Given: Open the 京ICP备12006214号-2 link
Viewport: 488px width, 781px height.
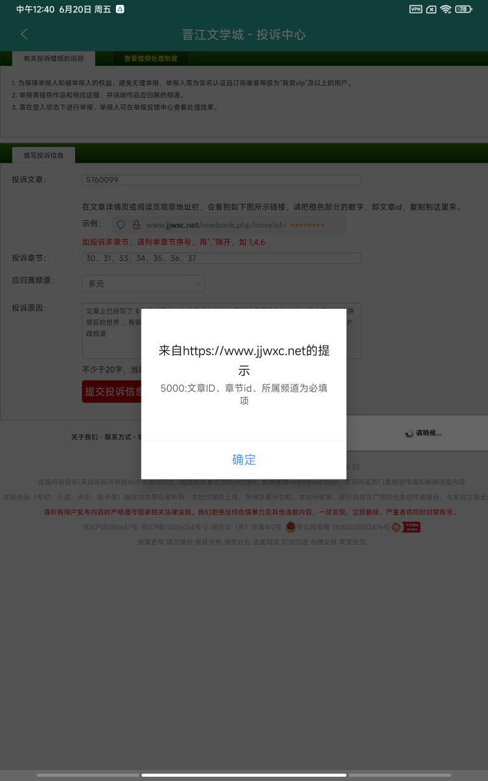Looking at the screenshot, I should click(174, 527).
